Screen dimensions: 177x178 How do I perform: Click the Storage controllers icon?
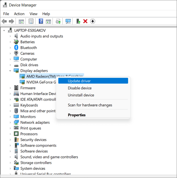[16, 162]
